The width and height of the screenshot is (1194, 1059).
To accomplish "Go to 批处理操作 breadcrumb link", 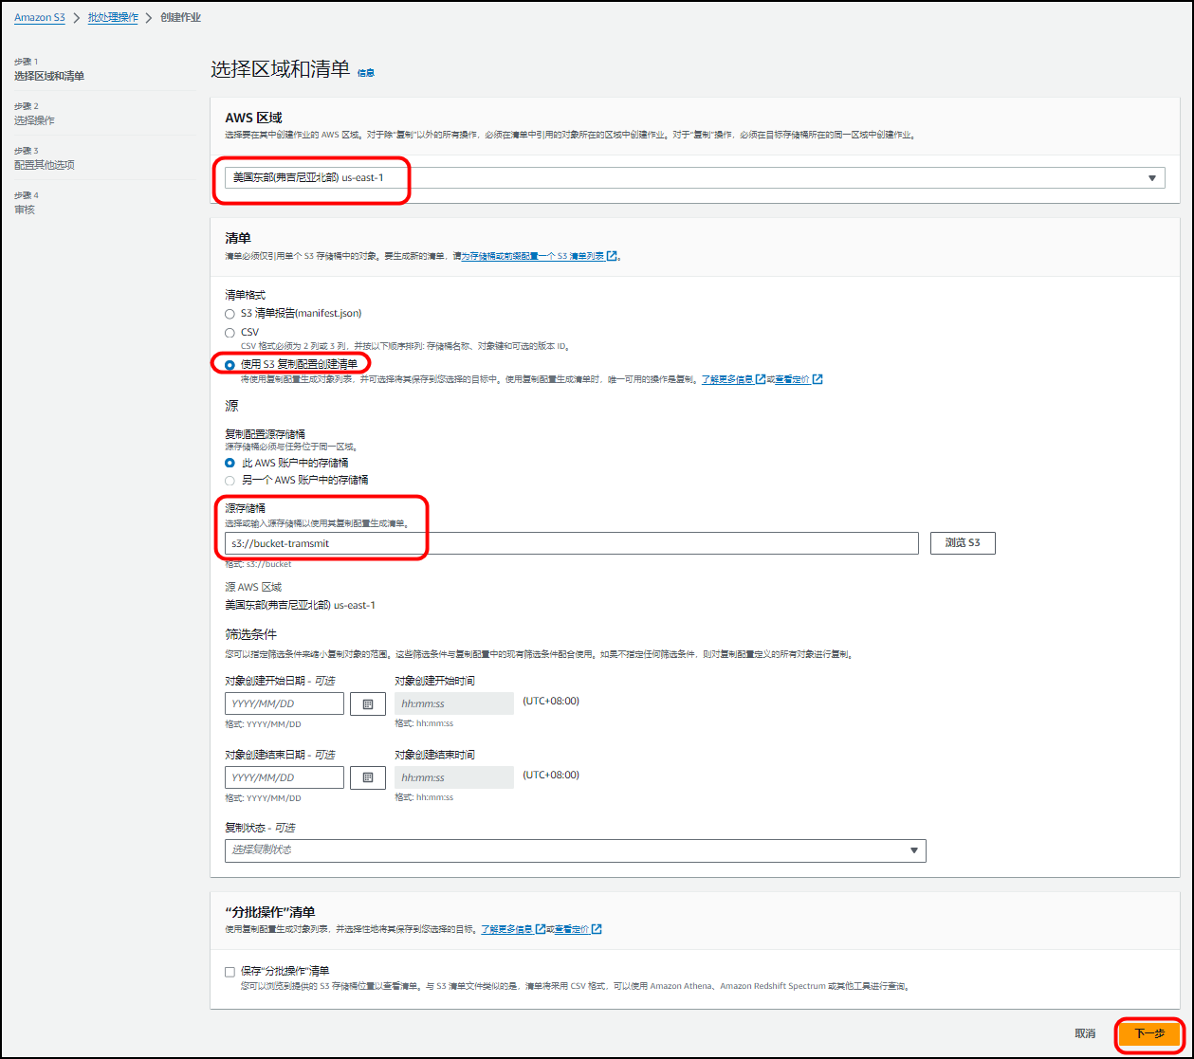I will tap(113, 18).
